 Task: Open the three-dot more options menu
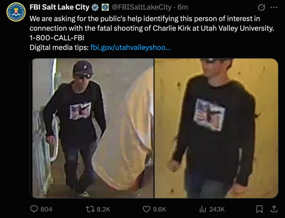click(274, 7)
